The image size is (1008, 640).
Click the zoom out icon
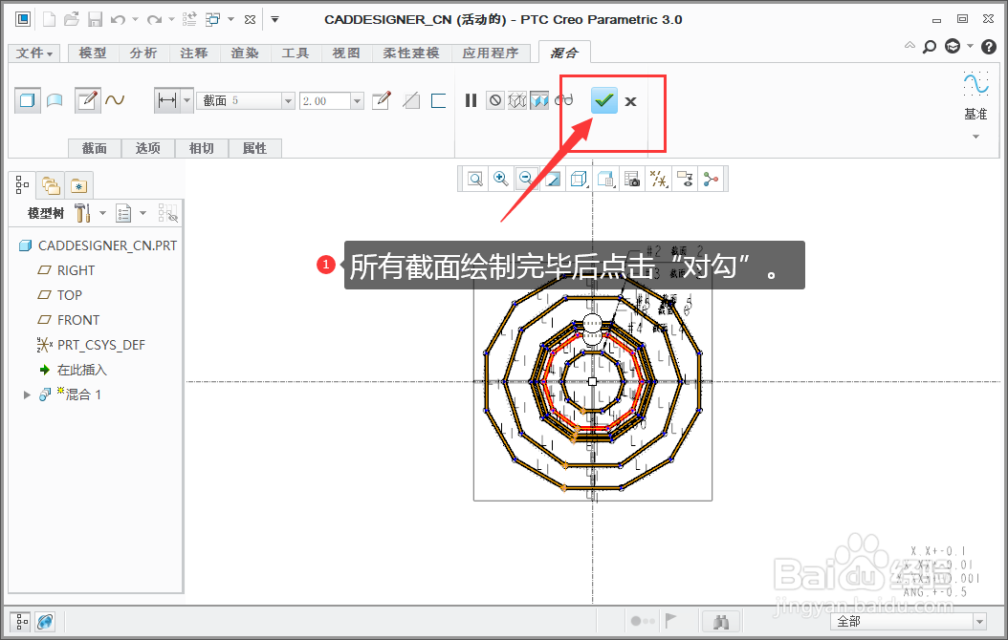(x=526, y=179)
